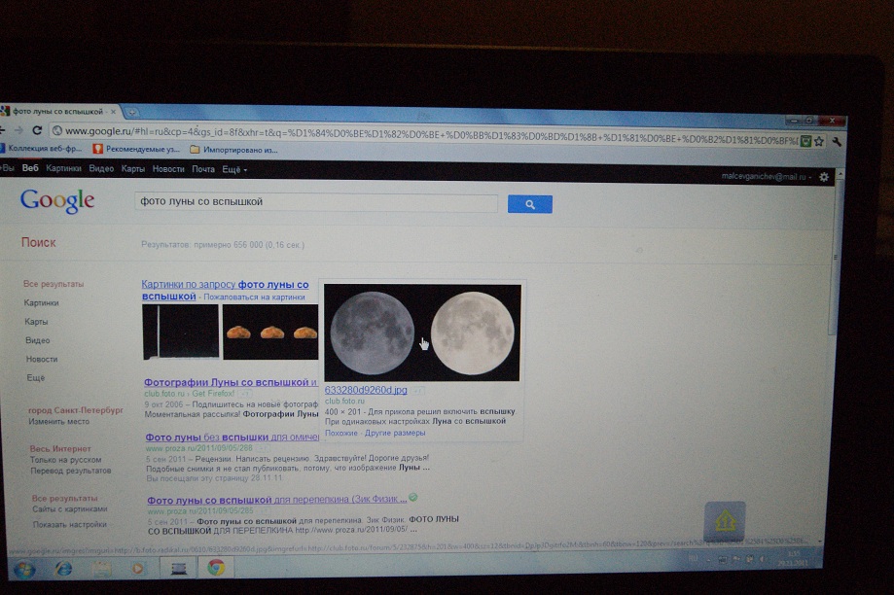The image size is (894, 595).
Task: Open result 'Фото луны без вспышки для омиче'
Action: coord(232,437)
